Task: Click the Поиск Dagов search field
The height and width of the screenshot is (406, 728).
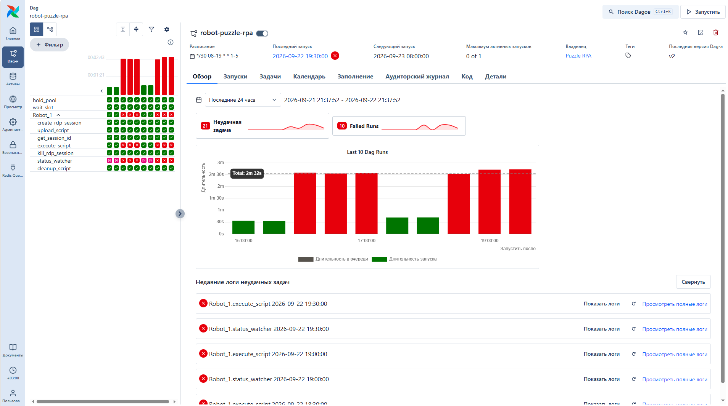Action: [x=640, y=12]
